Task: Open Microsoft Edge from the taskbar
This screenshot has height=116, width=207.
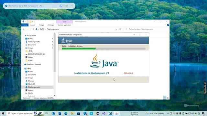Action: click(x=66, y=113)
